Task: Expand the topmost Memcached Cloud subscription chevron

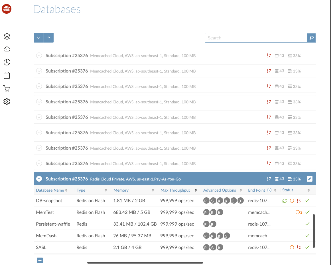Action: (39, 55)
